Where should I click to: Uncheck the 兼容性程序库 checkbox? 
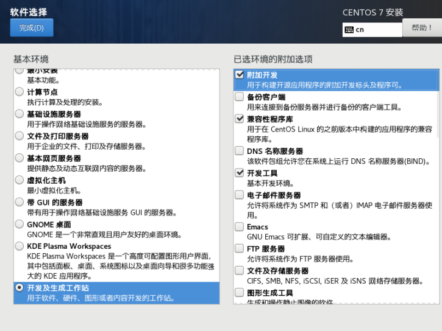tap(240, 119)
